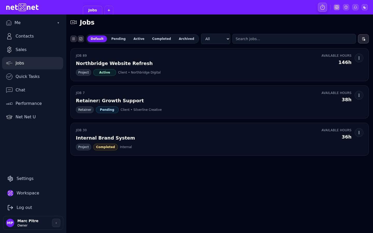This screenshot has height=233, width=373.
Task: Click the Search jobs input field
Action: point(294,39)
